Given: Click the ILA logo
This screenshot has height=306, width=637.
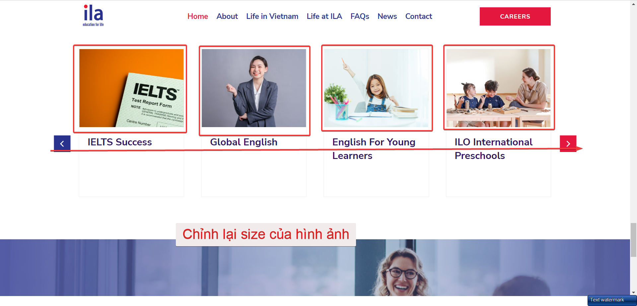Looking at the screenshot, I should click(93, 16).
